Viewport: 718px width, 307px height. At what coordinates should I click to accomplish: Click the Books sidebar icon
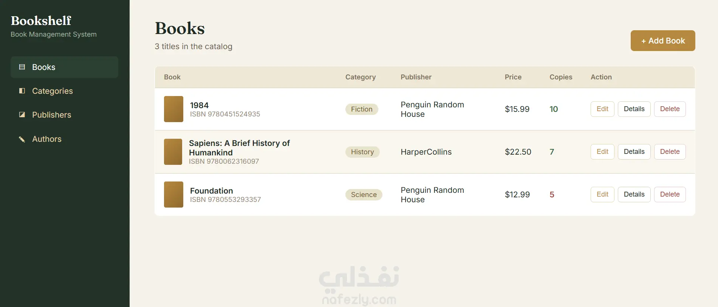click(22, 67)
